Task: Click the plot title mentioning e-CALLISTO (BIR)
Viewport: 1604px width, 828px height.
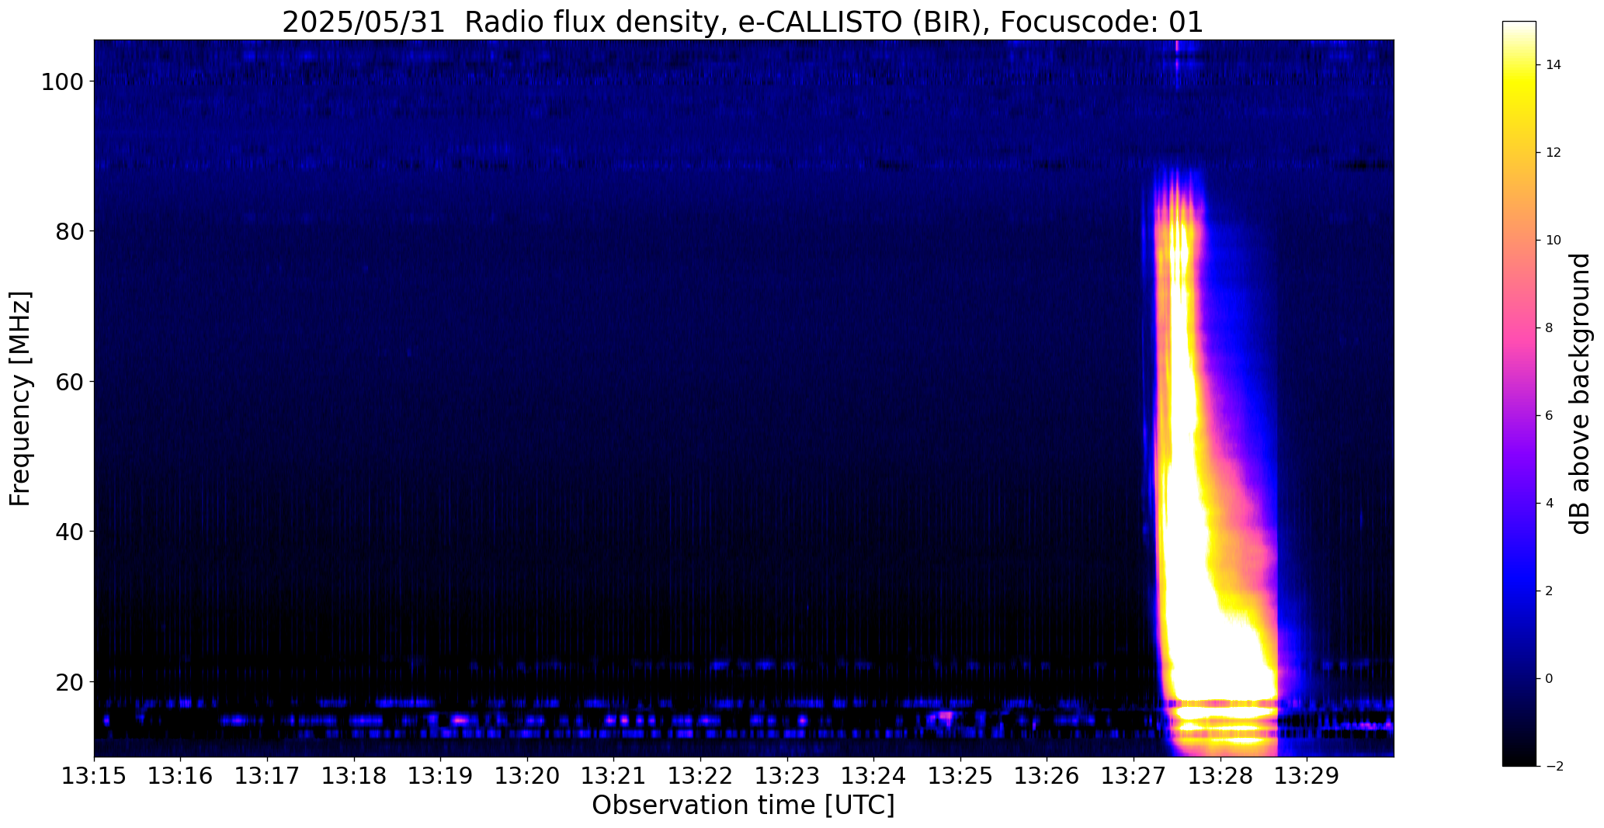Action: 742,22
